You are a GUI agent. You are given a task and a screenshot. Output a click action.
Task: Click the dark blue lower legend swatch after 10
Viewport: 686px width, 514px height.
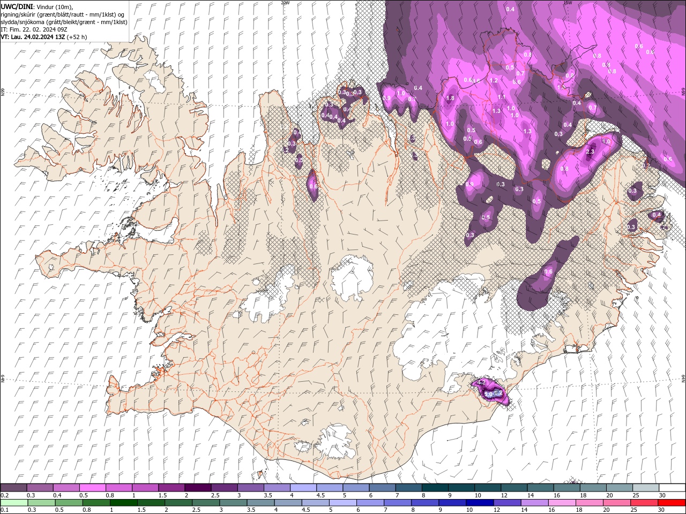pyautogui.click(x=479, y=503)
